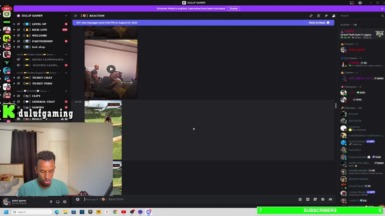Collapse the Ticket Support category
This screenshot has height=216, width=385.
coord(38,73)
